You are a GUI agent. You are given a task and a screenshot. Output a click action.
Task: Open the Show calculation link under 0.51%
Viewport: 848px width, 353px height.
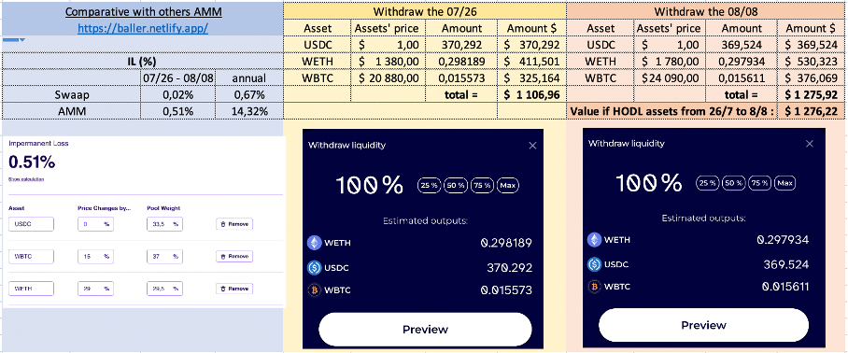26,179
